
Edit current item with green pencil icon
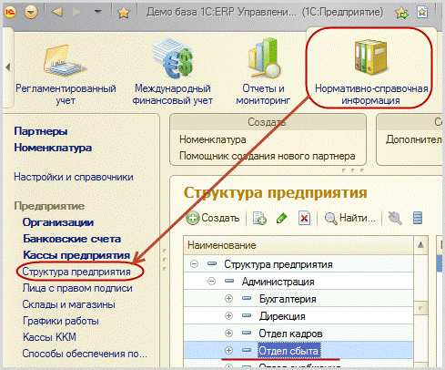[x=282, y=218]
